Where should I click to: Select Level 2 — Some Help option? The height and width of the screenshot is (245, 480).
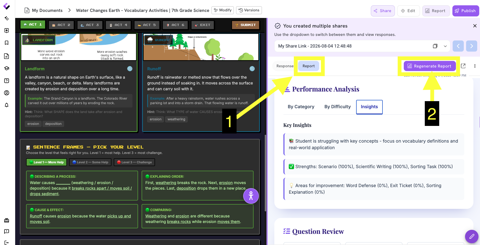click(90, 162)
